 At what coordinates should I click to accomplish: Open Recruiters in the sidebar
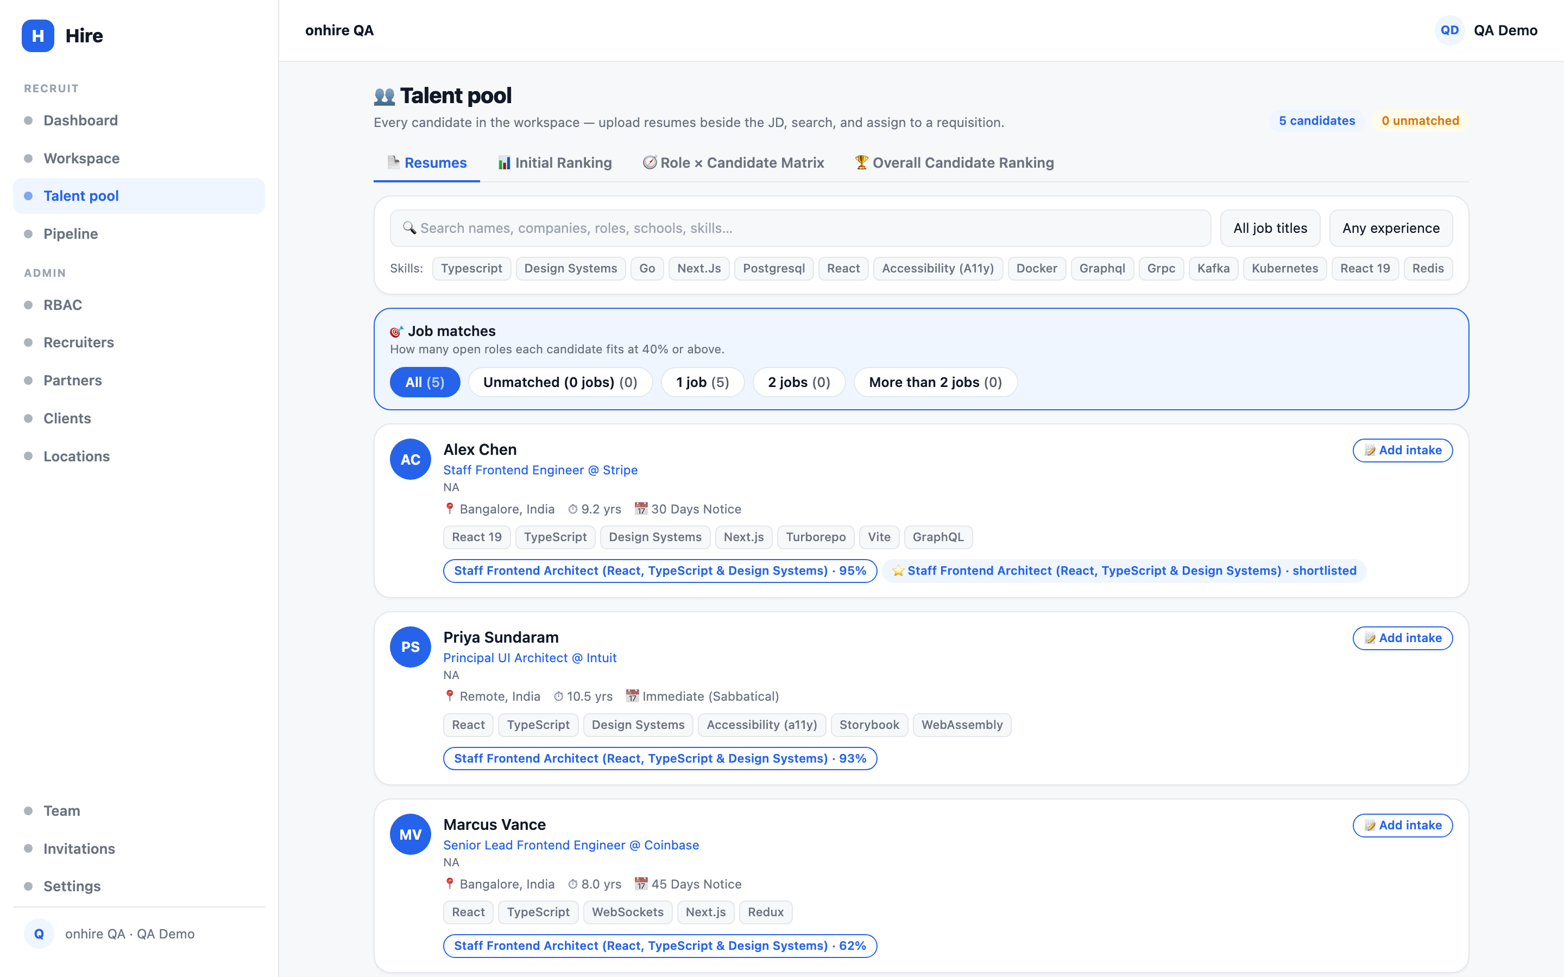click(x=139, y=342)
